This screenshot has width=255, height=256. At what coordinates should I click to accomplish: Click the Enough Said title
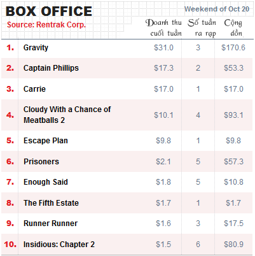[46, 182]
